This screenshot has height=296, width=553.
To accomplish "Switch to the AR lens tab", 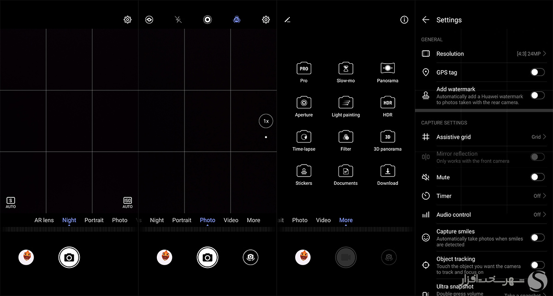I will pyautogui.click(x=44, y=220).
